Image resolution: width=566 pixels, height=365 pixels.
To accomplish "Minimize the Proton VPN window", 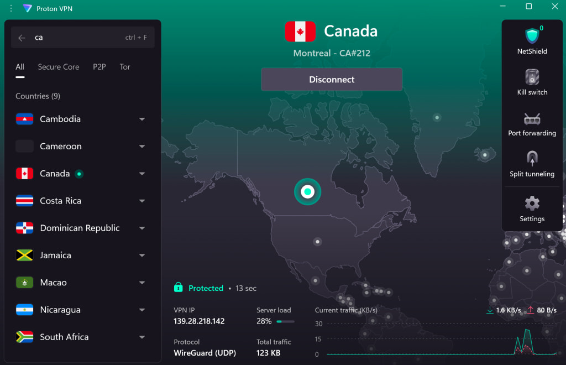I will coord(502,6).
